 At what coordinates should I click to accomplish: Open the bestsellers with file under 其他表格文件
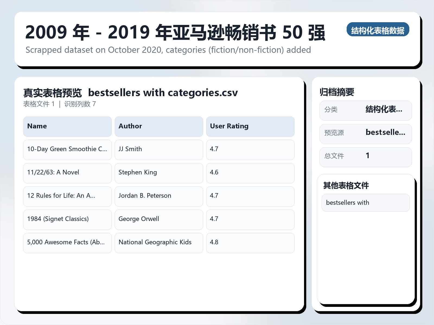[x=366, y=203]
